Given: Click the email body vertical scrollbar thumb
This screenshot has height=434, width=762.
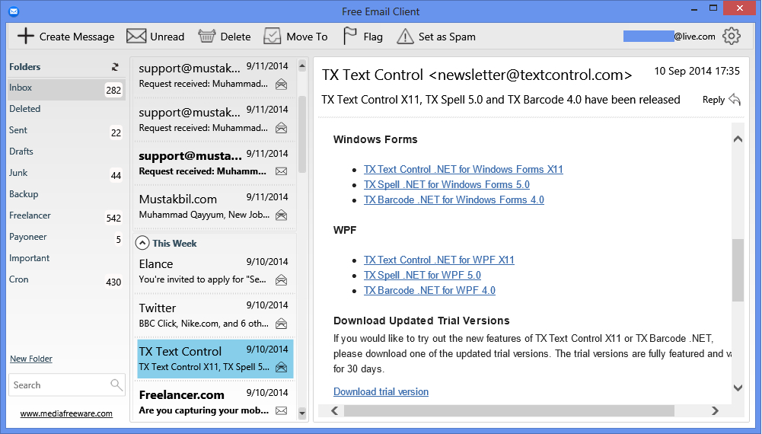Looking at the screenshot, I should click(x=738, y=270).
